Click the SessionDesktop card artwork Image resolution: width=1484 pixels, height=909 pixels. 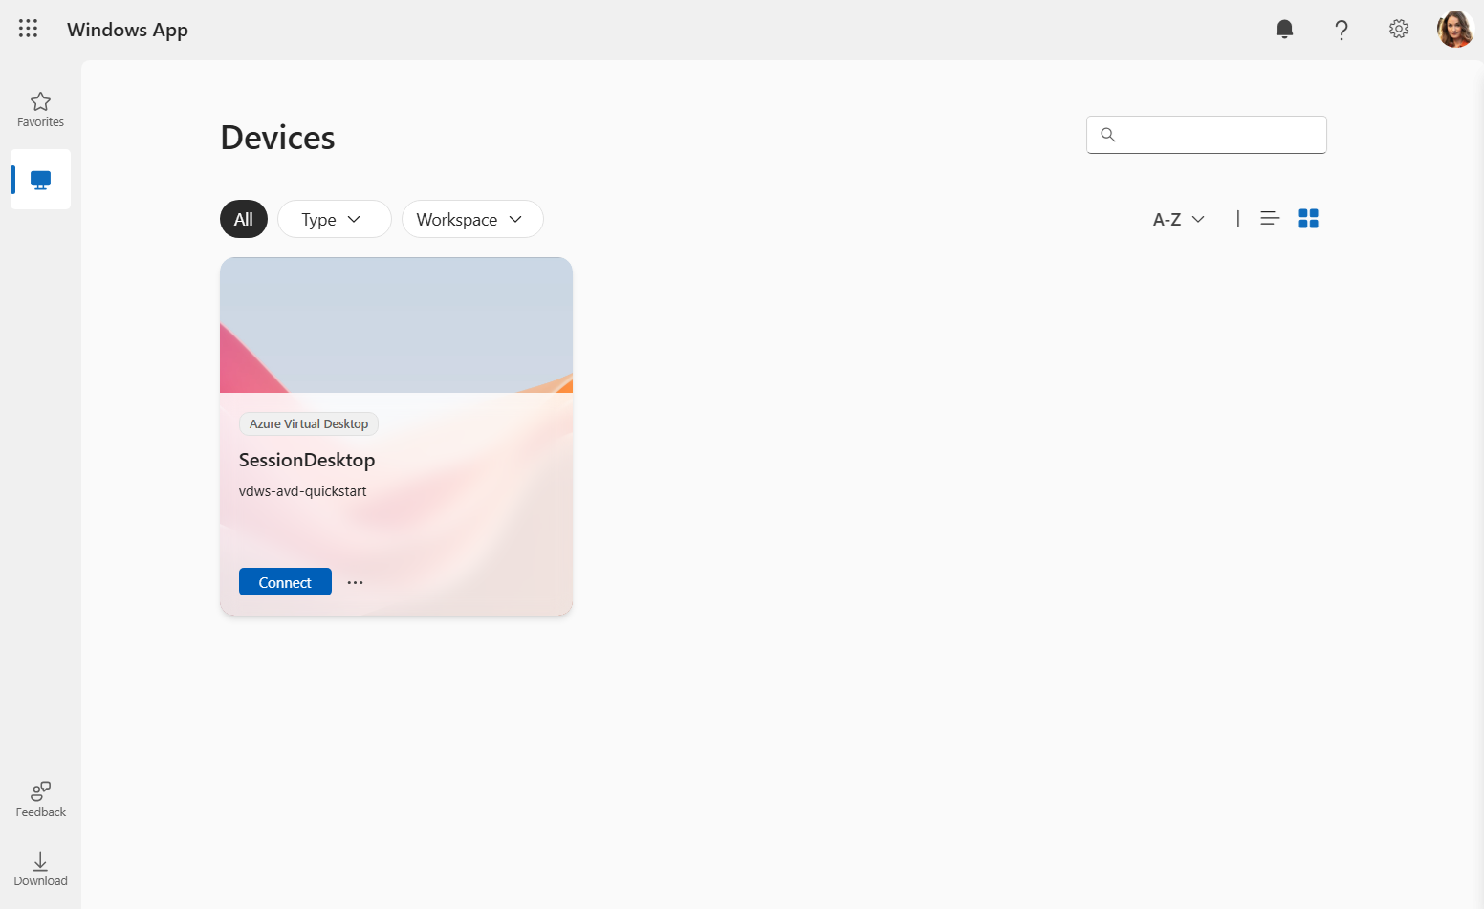pos(396,323)
